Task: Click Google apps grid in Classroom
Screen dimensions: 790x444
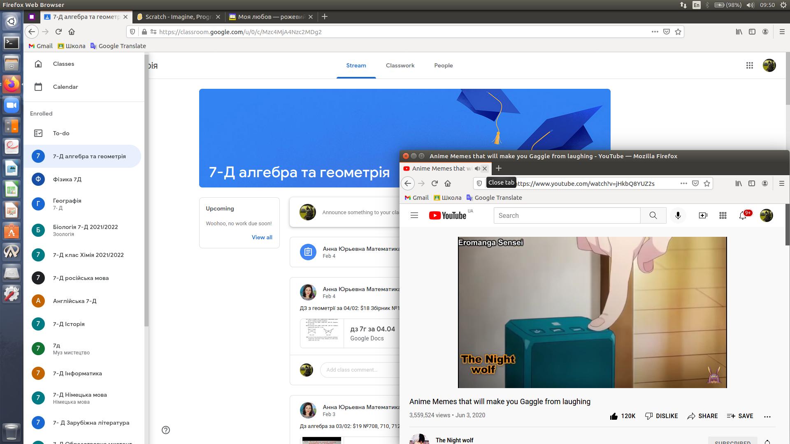Action: pyautogui.click(x=749, y=65)
